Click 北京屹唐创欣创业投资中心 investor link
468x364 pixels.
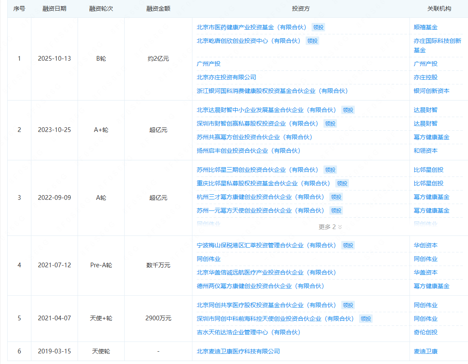click(248, 41)
